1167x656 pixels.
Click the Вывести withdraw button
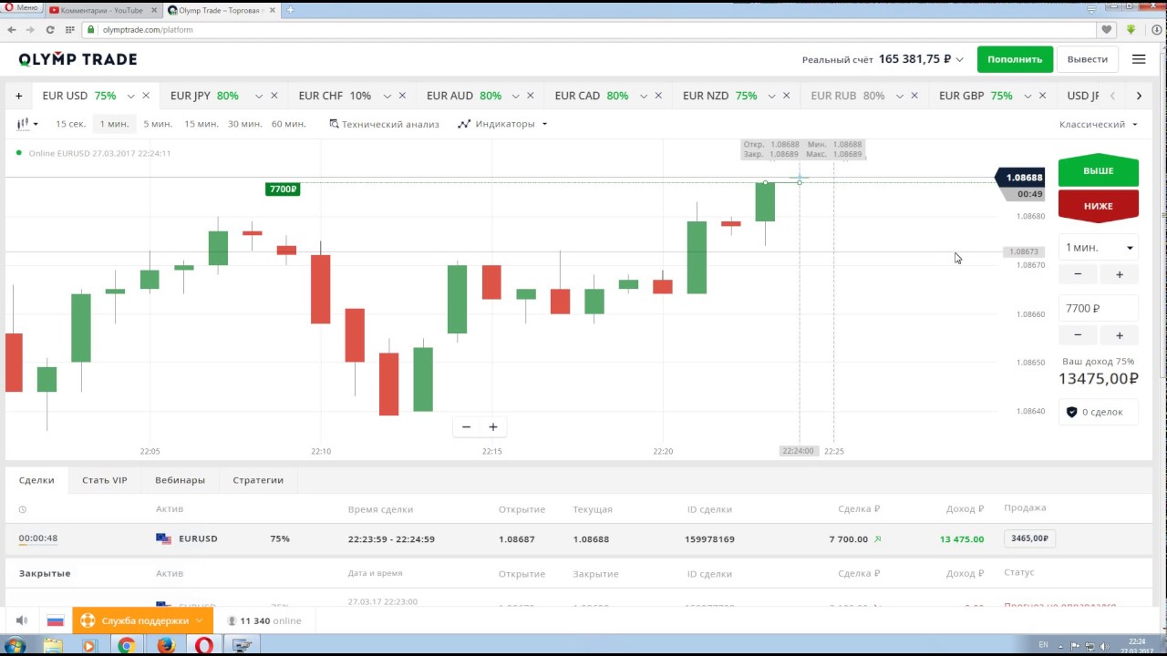(x=1087, y=59)
